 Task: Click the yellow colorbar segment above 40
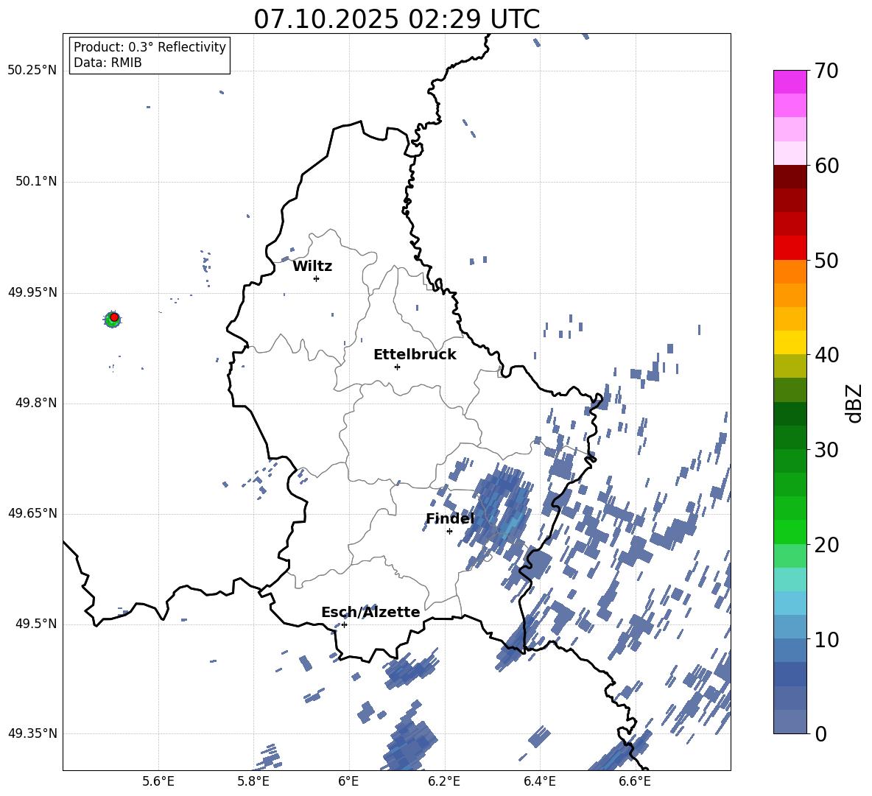click(790, 343)
